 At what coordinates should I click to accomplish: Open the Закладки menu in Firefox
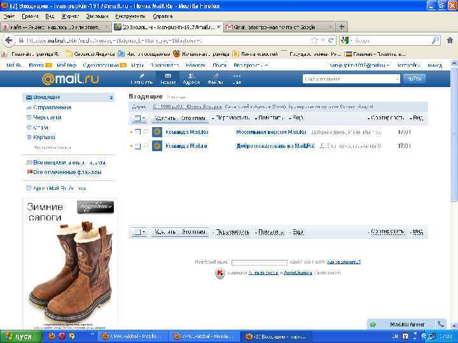[97, 17]
